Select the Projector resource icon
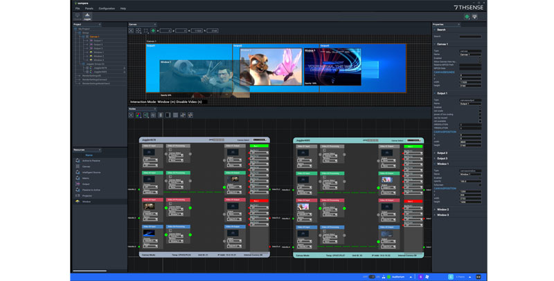The width and height of the screenshot is (554, 281). coord(78,196)
